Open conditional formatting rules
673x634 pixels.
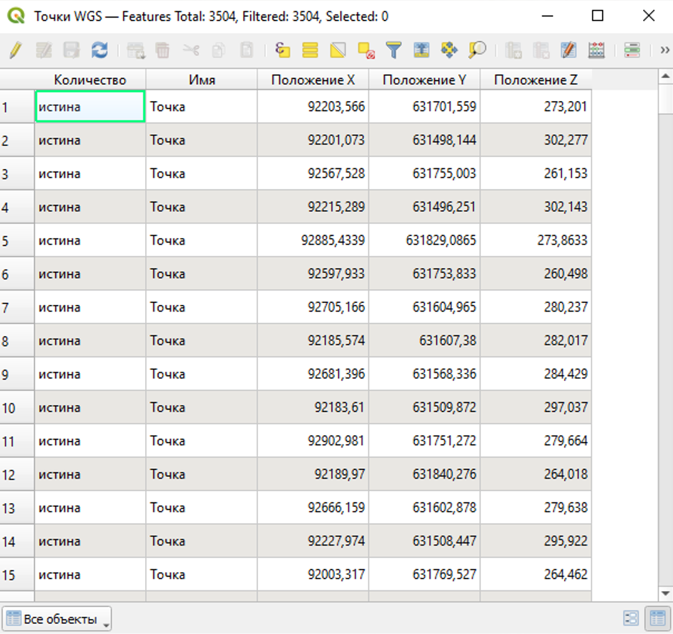click(632, 50)
